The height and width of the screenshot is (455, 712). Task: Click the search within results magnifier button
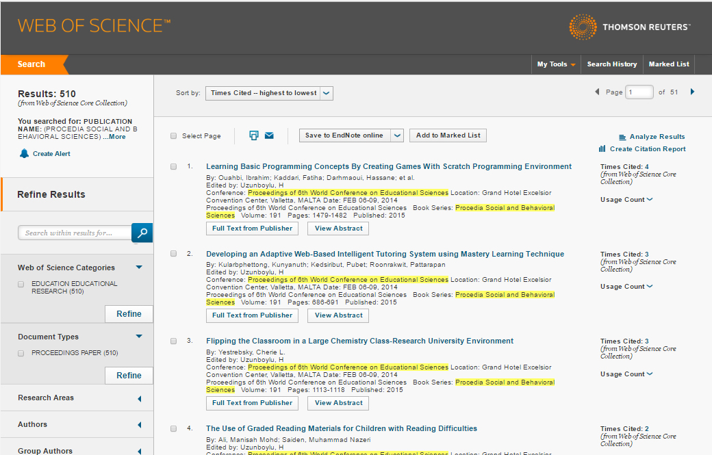coord(142,233)
